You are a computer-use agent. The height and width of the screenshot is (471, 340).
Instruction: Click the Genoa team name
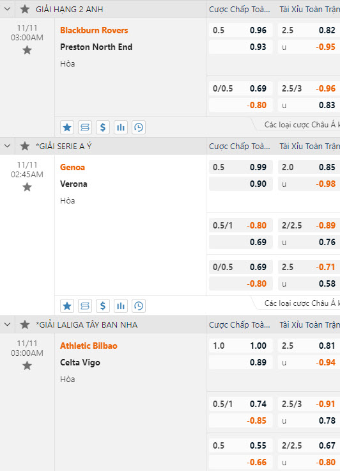click(x=72, y=167)
